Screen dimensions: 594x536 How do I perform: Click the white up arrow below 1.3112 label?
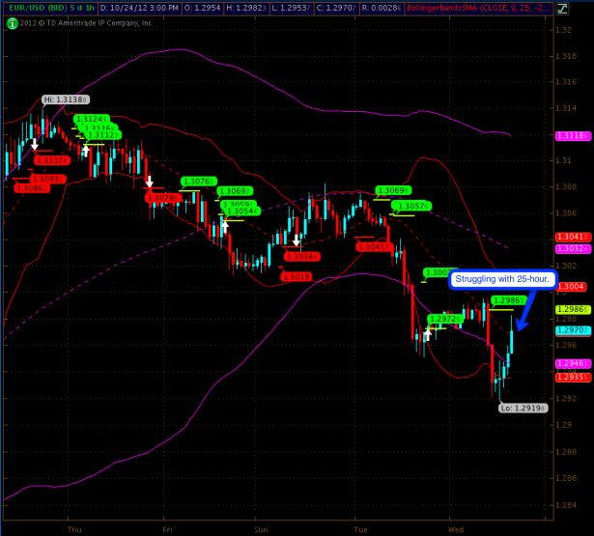85,150
